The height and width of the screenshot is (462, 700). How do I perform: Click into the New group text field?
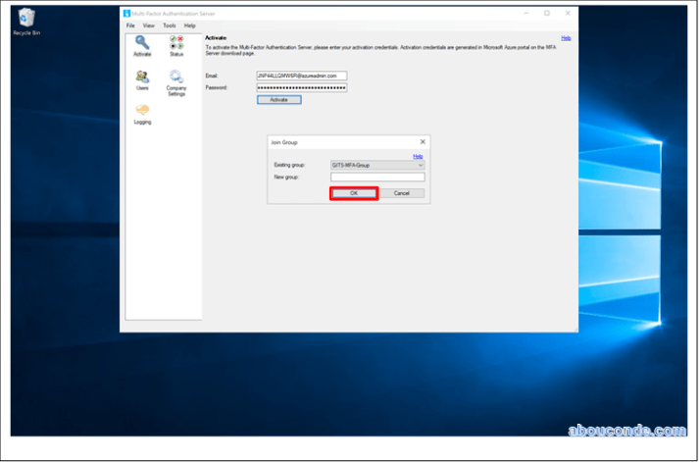point(377,178)
